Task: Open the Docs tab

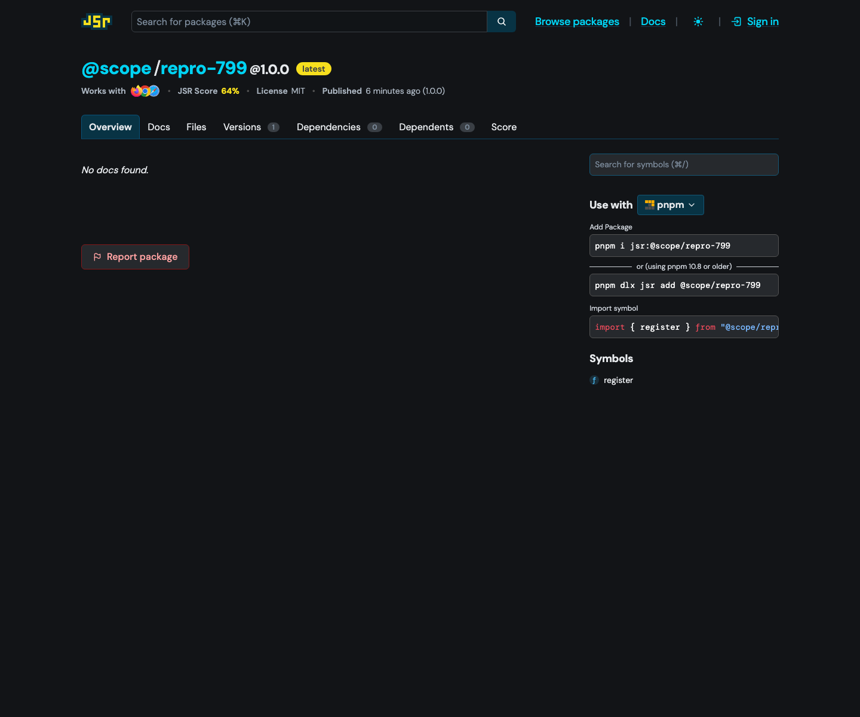Action: pos(159,127)
